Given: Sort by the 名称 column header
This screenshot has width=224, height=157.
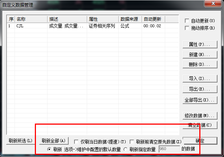Looking at the screenshot, I should pyautogui.click(x=31, y=19).
